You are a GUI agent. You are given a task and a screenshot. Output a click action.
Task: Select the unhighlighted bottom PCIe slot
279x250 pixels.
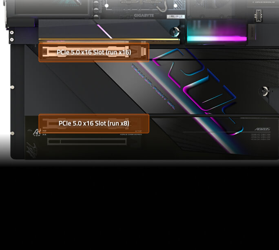pos(86,142)
